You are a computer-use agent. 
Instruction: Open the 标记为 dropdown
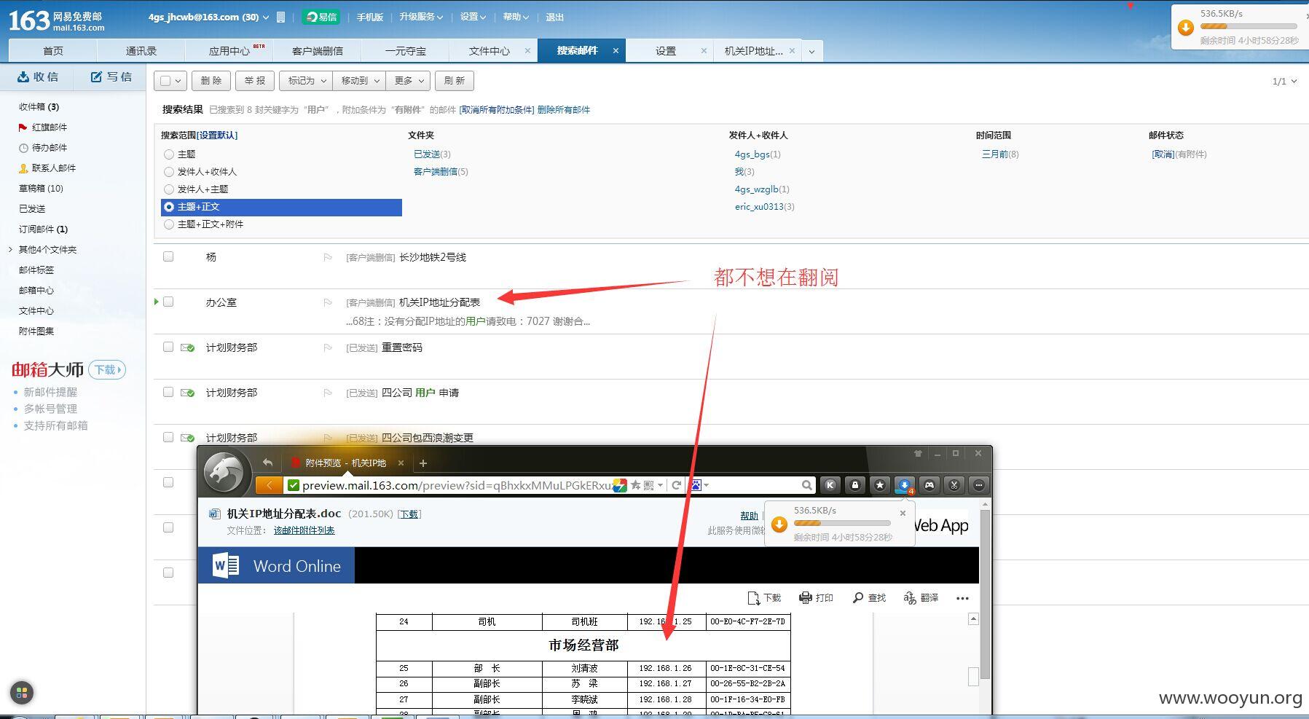coord(306,81)
